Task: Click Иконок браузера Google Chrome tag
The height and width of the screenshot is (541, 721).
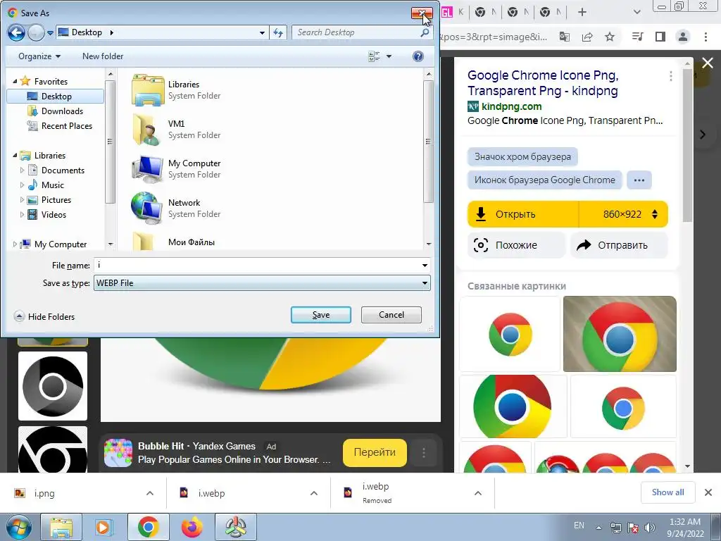Action: (544, 180)
